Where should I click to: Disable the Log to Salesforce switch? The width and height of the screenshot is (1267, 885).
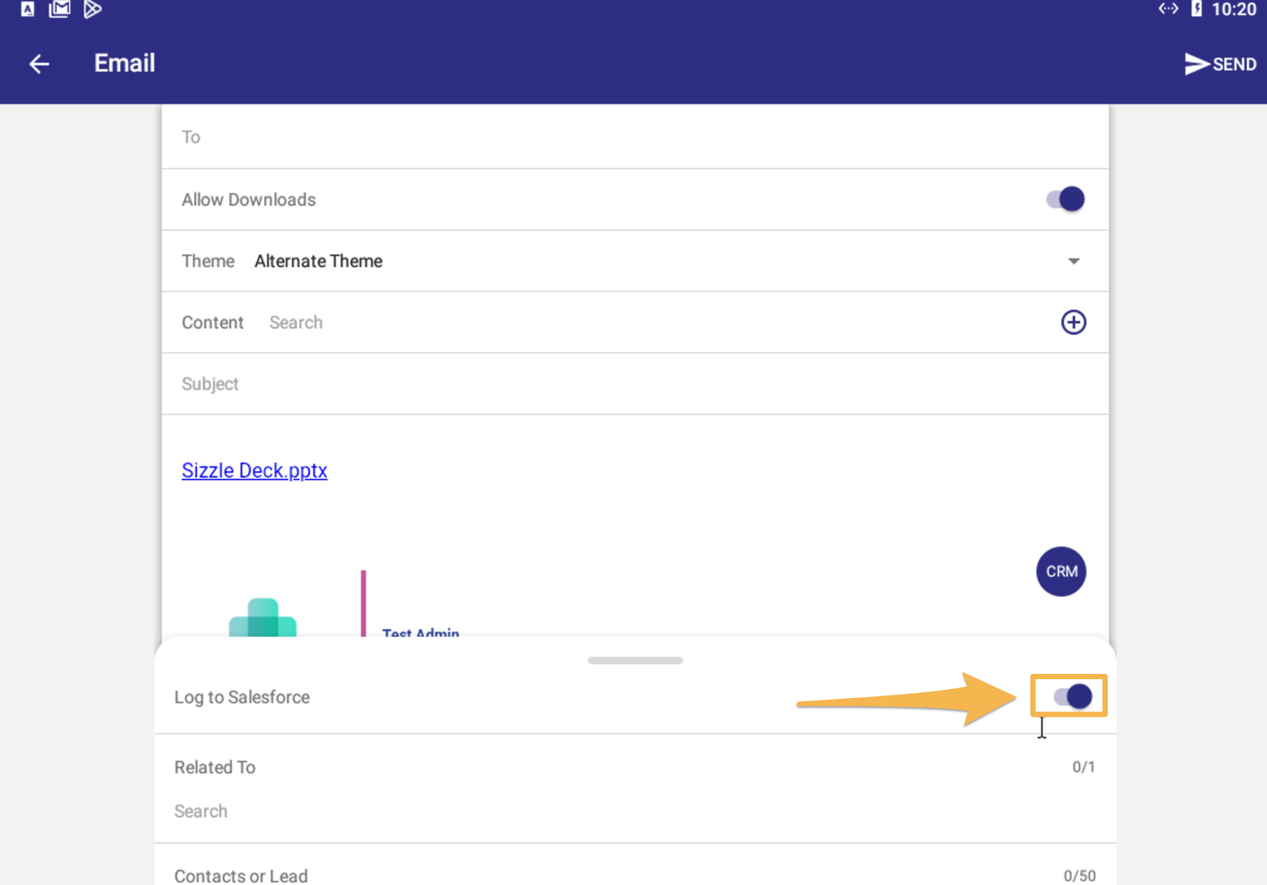point(1073,696)
